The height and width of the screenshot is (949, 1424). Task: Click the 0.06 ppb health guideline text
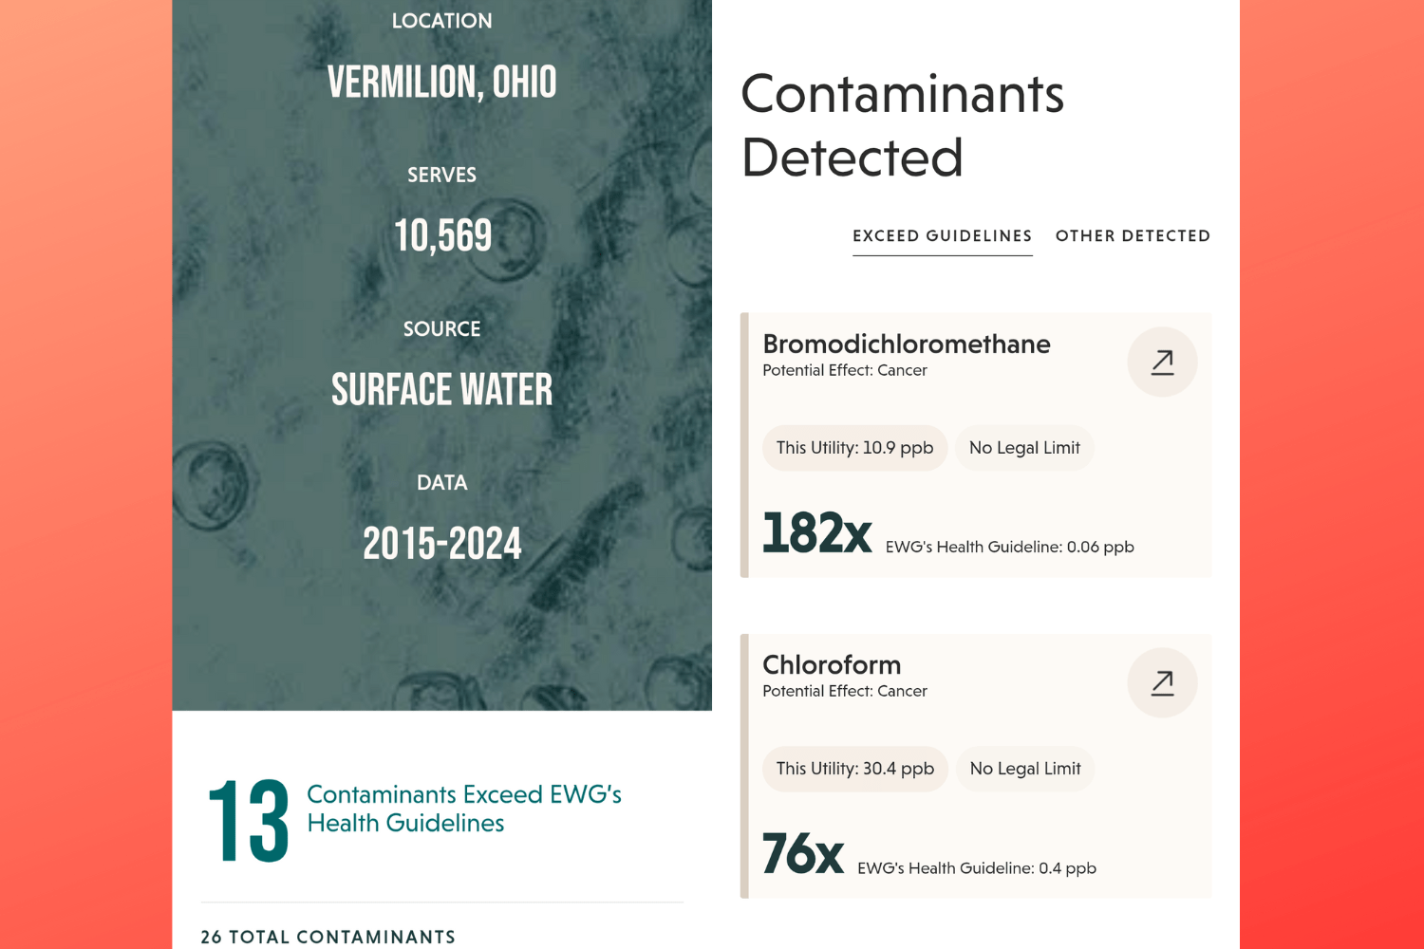pos(1009,548)
